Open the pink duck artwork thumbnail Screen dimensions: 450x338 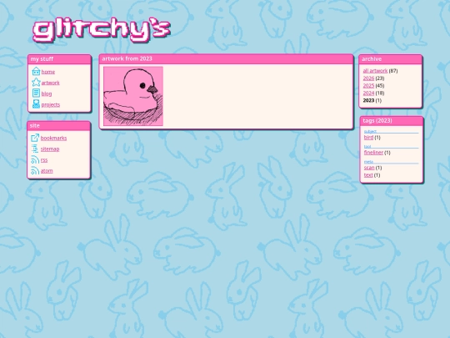tap(133, 96)
